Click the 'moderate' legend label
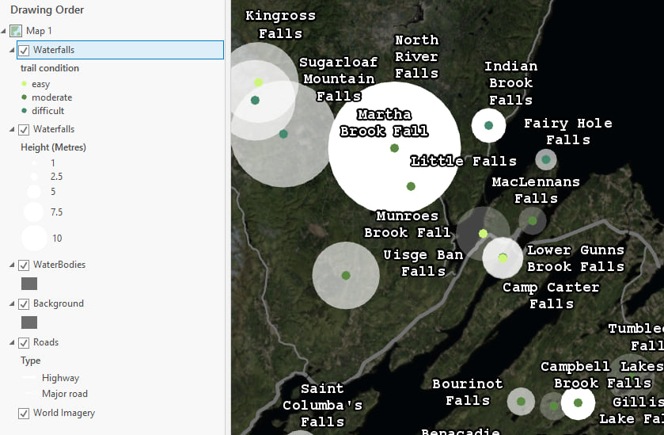The height and width of the screenshot is (435, 664). pyautogui.click(x=51, y=97)
